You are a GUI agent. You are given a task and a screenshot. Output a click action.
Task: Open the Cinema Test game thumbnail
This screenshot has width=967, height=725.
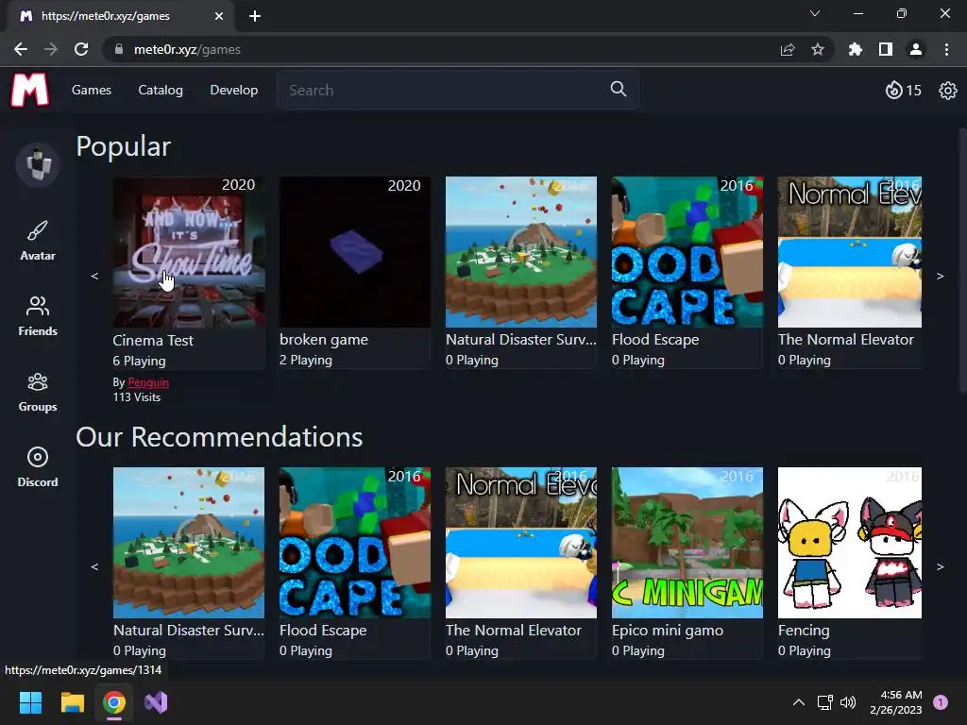(189, 252)
